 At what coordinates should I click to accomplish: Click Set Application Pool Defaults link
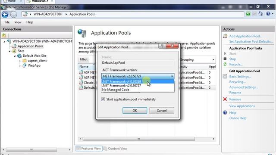251,41
